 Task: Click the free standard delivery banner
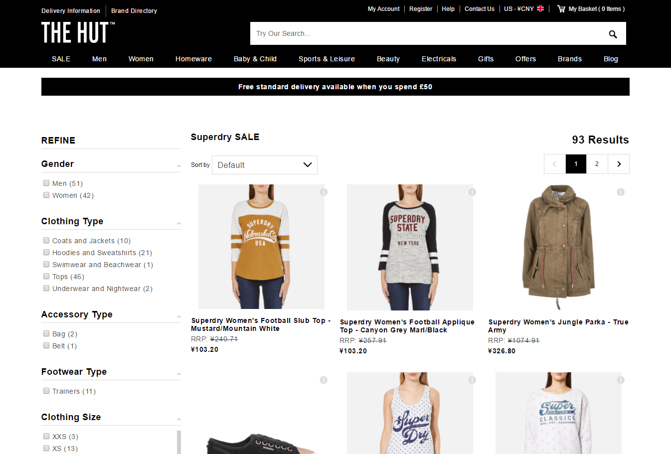click(335, 87)
